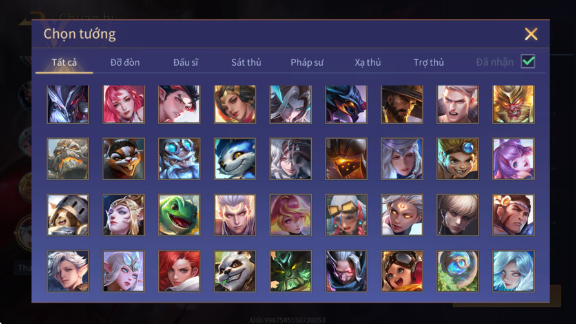Pick the sloth knight helmet hero

(68, 215)
